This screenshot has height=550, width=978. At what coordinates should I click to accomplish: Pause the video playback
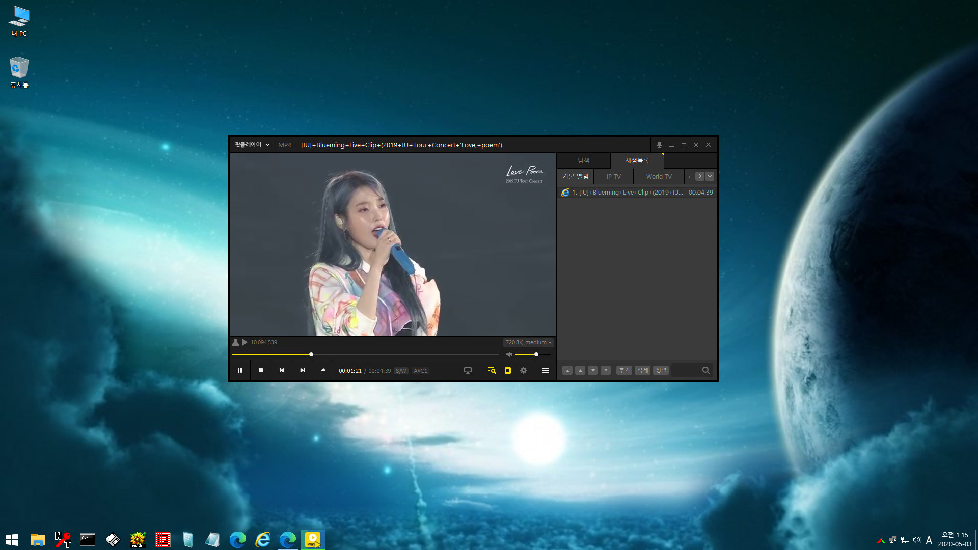point(240,370)
